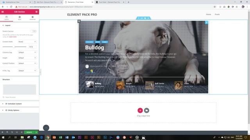Open the HTML Tag dropdown
Image resolution: width=250 pixels, height=140 pixels.
pos(27,71)
